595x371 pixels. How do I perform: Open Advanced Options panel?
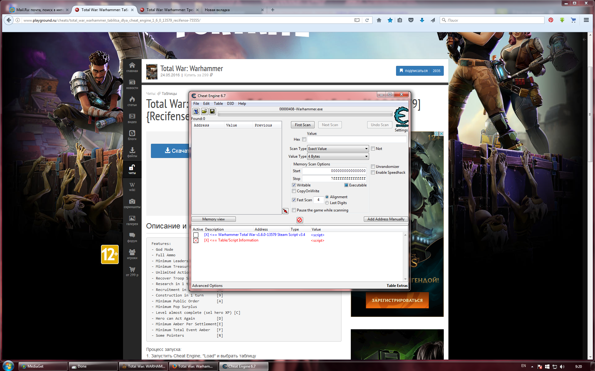click(207, 286)
